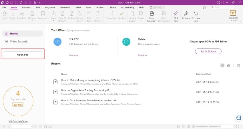Click the Open File button
The image size is (243, 129).
23,55
